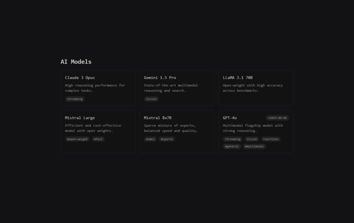Click the "GPT-4o" card title
The height and width of the screenshot is (223, 354).
(230, 118)
